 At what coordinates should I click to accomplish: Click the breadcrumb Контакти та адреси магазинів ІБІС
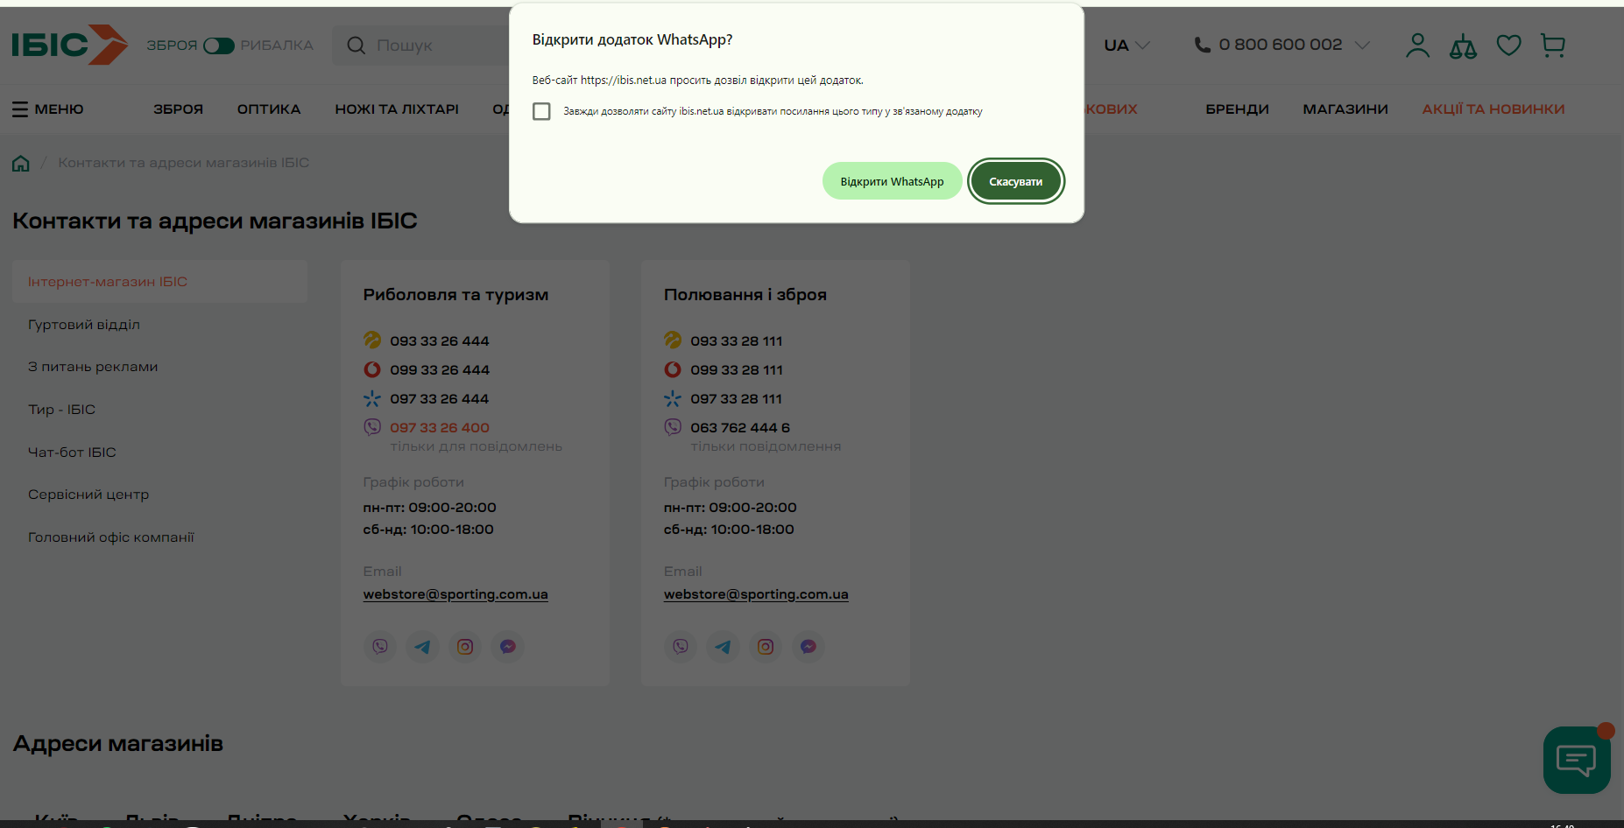184,163
